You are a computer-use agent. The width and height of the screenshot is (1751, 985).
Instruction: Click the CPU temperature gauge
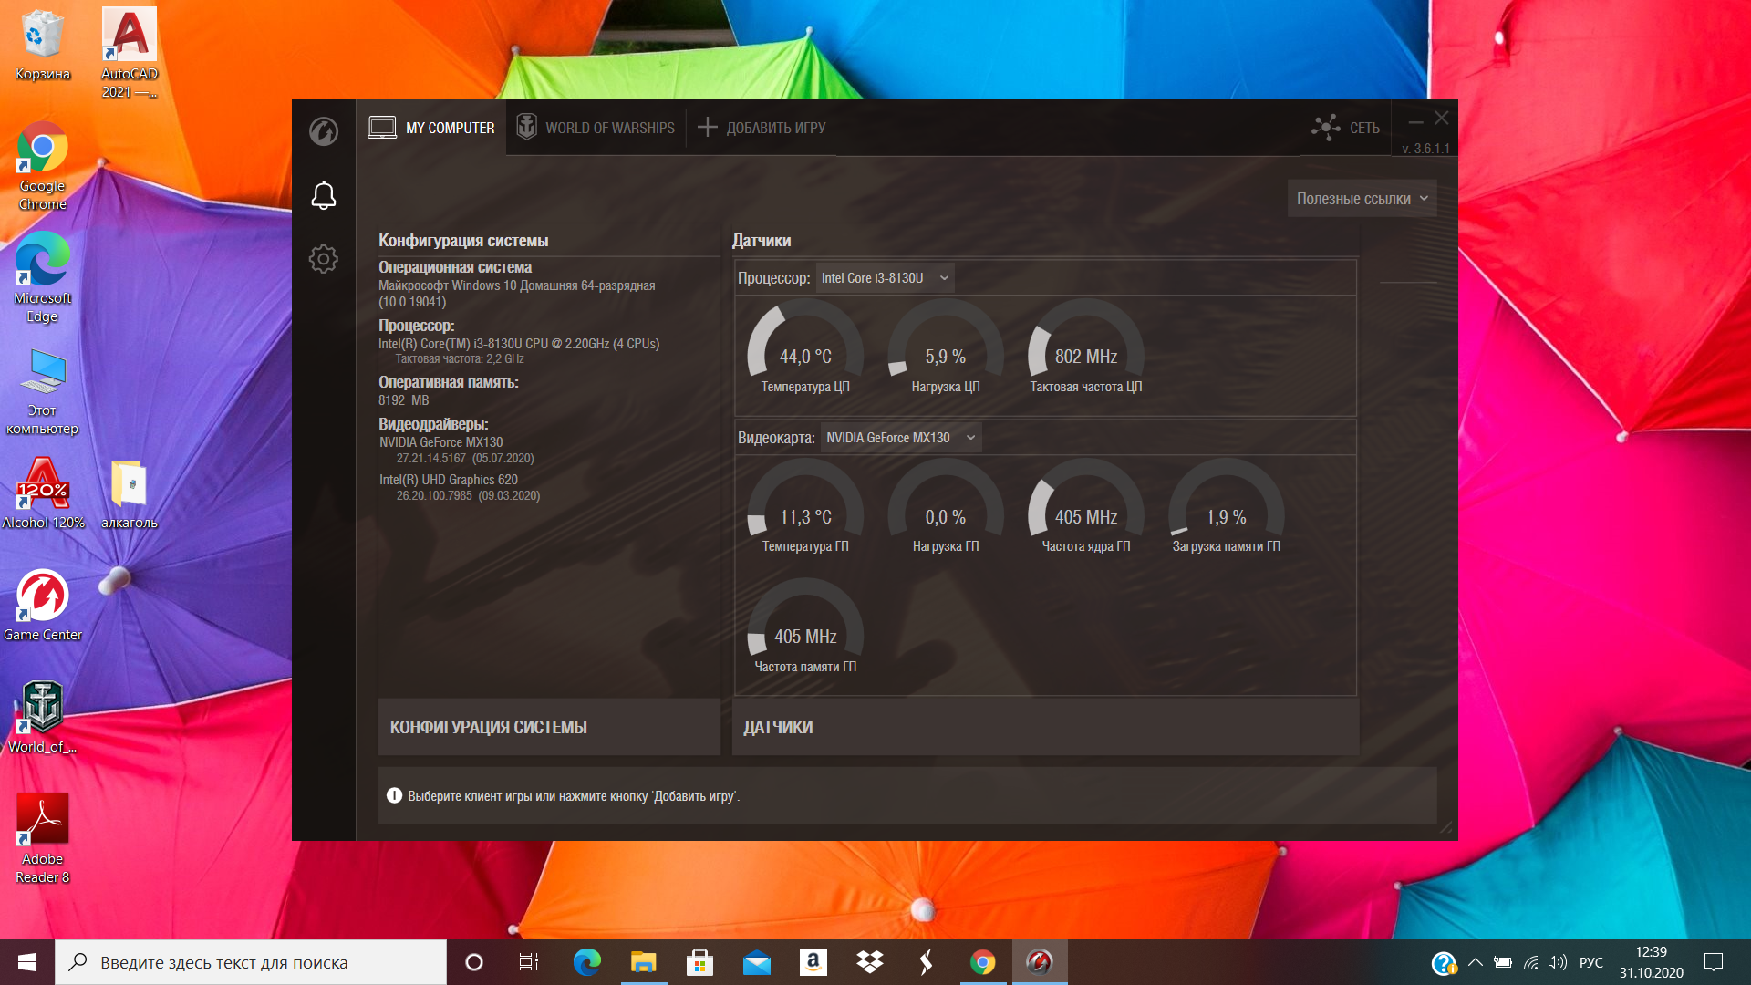click(x=805, y=347)
